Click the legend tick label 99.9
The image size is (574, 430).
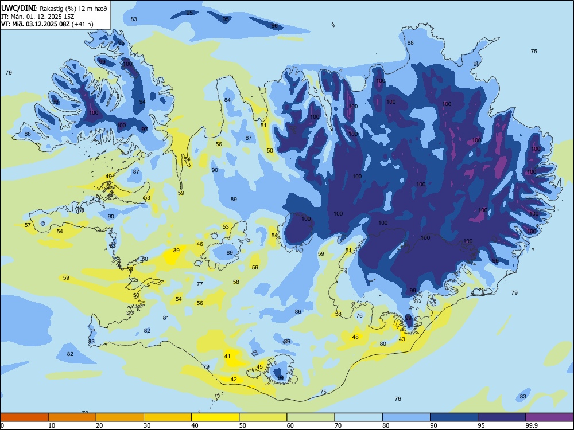[531, 425]
